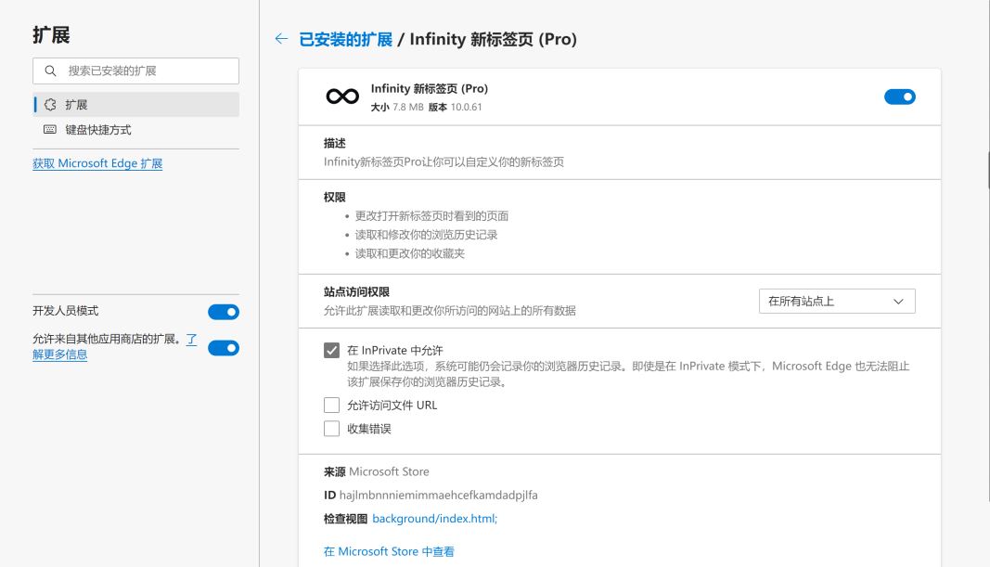Click the Infinity extension logo icon
The width and height of the screenshot is (990, 567).
342,97
